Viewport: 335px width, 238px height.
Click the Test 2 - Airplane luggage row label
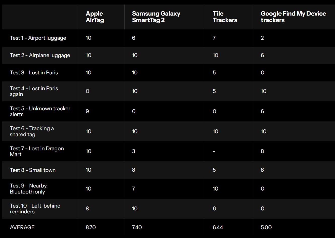pos(40,55)
